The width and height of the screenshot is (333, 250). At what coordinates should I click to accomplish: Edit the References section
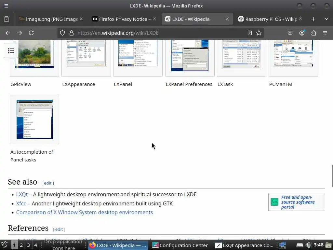[x=59, y=229]
